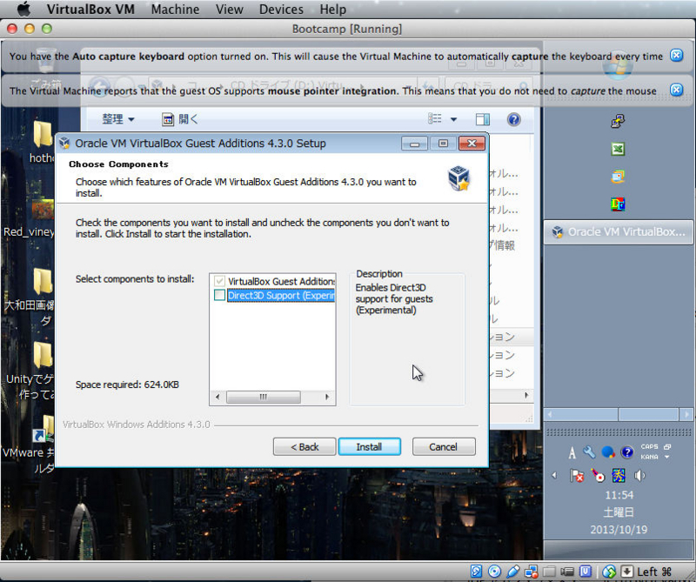Select the Red_viney desktop icon
Image resolution: width=696 pixels, height=582 pixels.
coord(30,219)
